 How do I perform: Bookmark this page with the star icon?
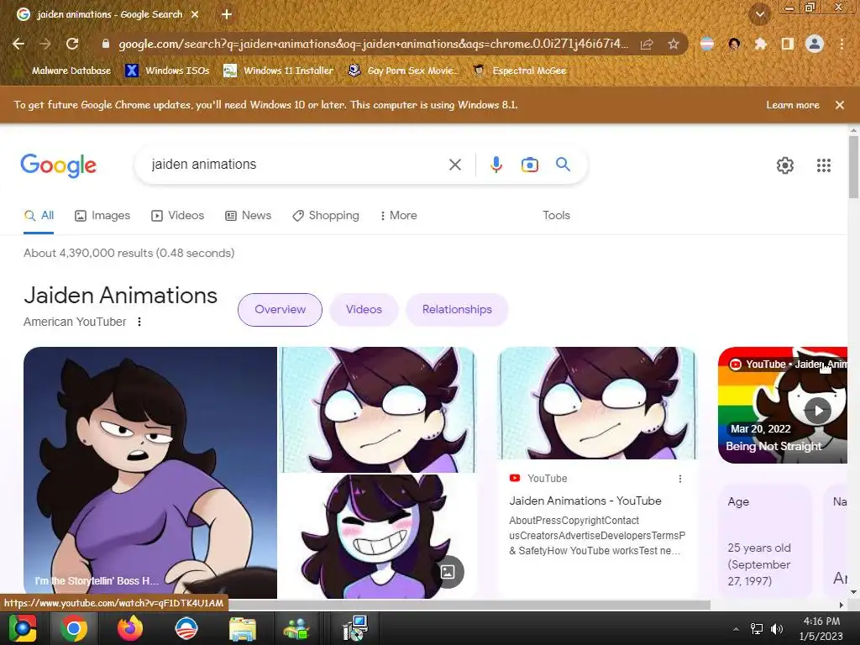(674, 44)
